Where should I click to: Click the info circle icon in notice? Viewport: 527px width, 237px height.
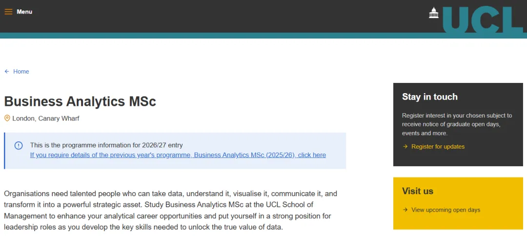[19, 145]
